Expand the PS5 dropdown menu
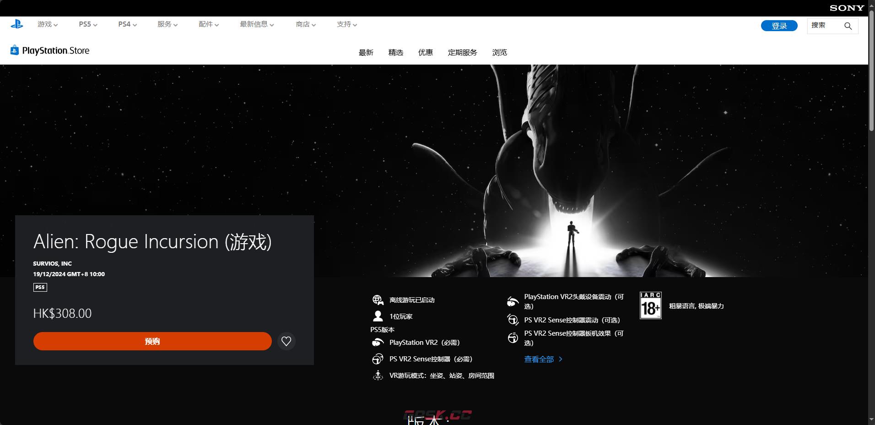875x425 pixels. click(88, 24)
